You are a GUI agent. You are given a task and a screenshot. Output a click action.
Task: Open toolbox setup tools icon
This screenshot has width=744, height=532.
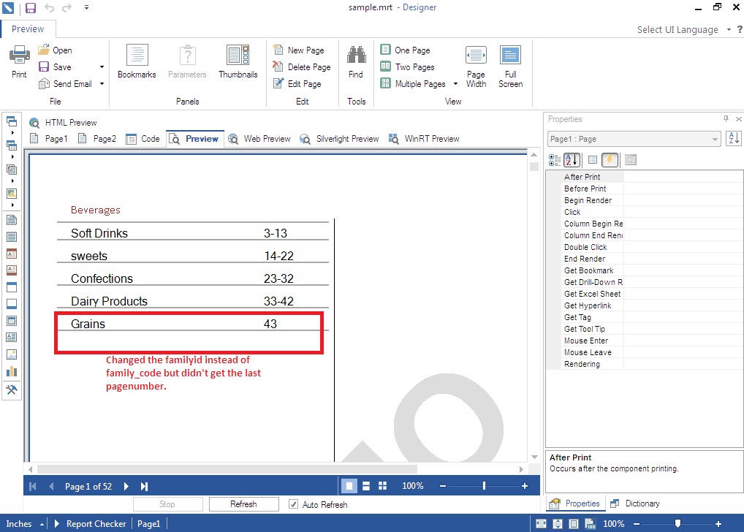(12, 389)
